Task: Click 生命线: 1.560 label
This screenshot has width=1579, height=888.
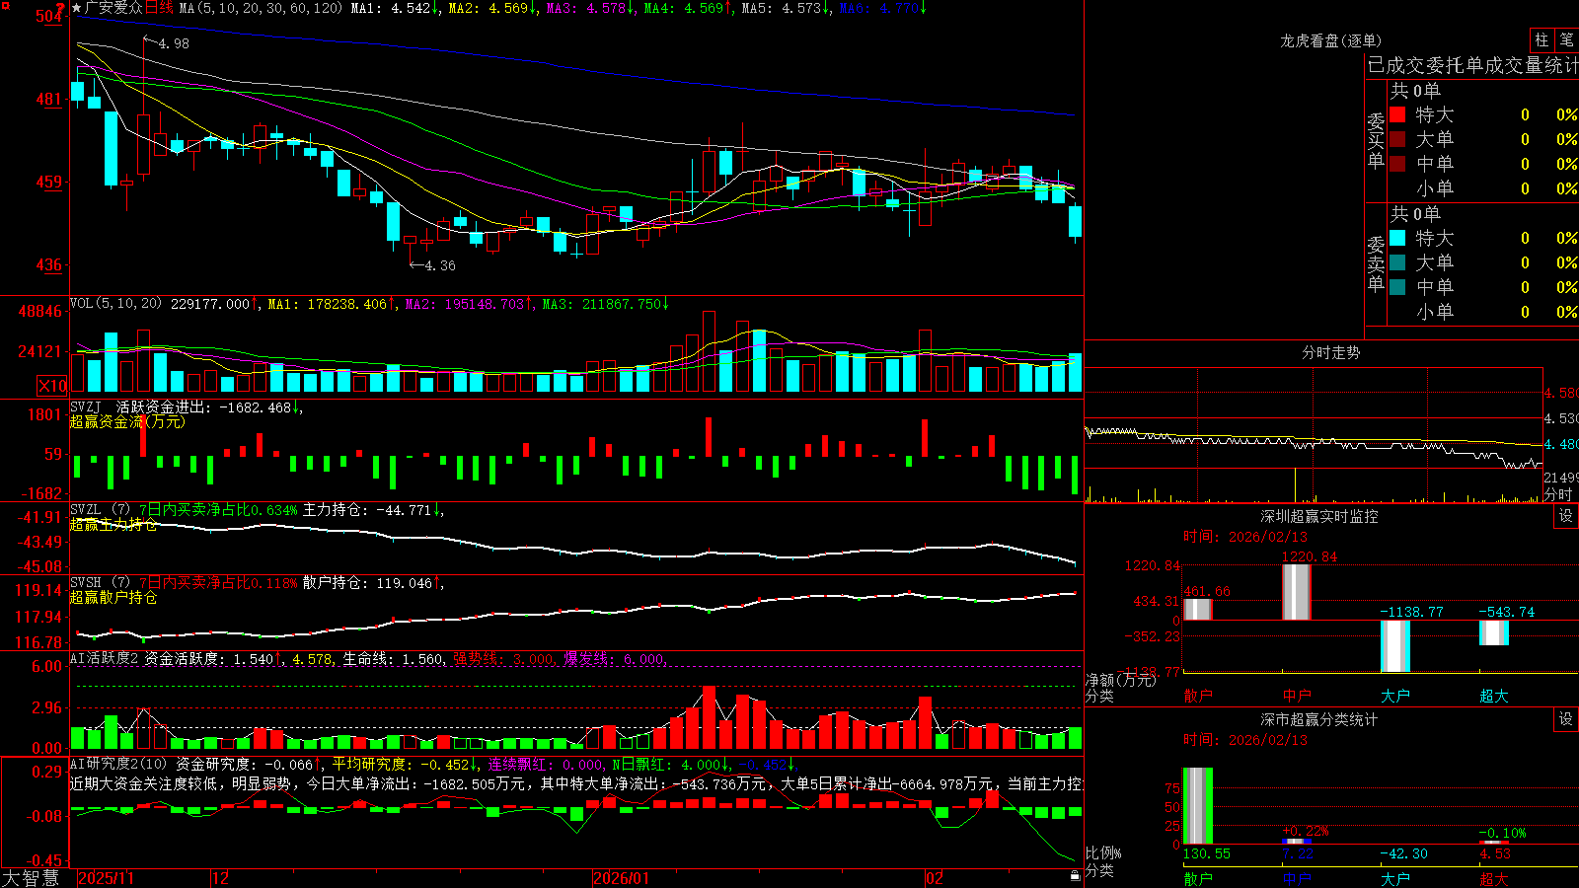Action: click(x=394, y=658)
